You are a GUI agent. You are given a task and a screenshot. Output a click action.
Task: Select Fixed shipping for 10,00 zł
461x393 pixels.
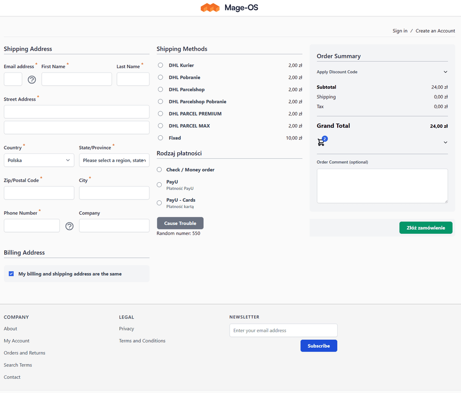tap(160, 137)
